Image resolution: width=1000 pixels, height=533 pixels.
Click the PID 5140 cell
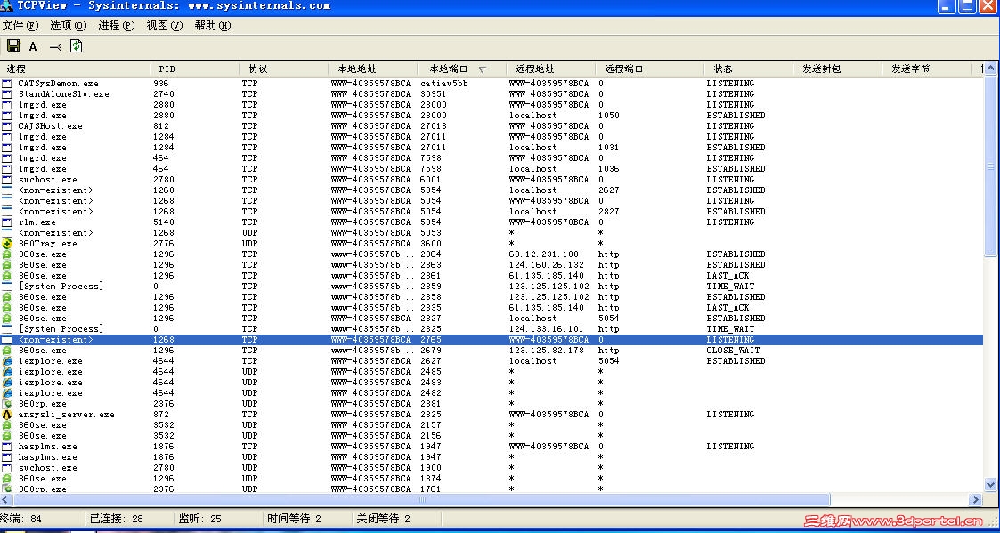click(x=164, y=222)
